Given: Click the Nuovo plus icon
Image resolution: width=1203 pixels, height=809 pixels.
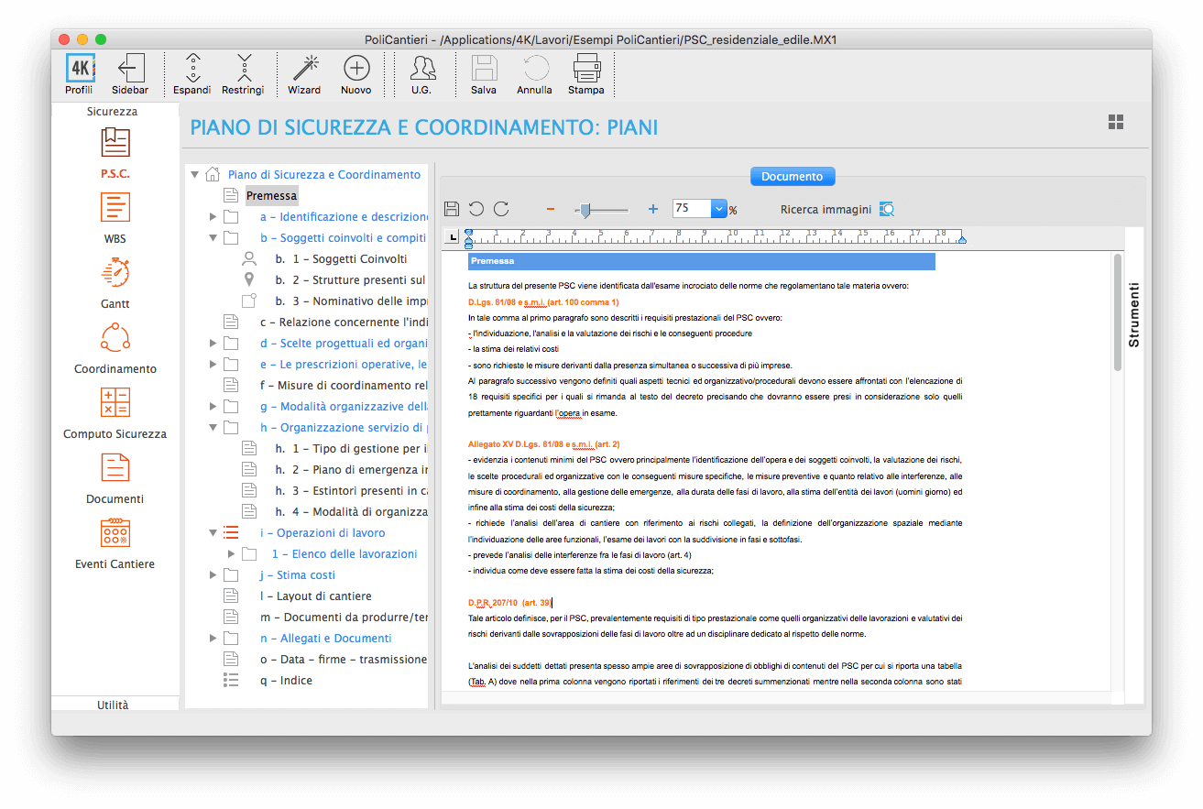Looking at the screenshot, I should [356, 68].
